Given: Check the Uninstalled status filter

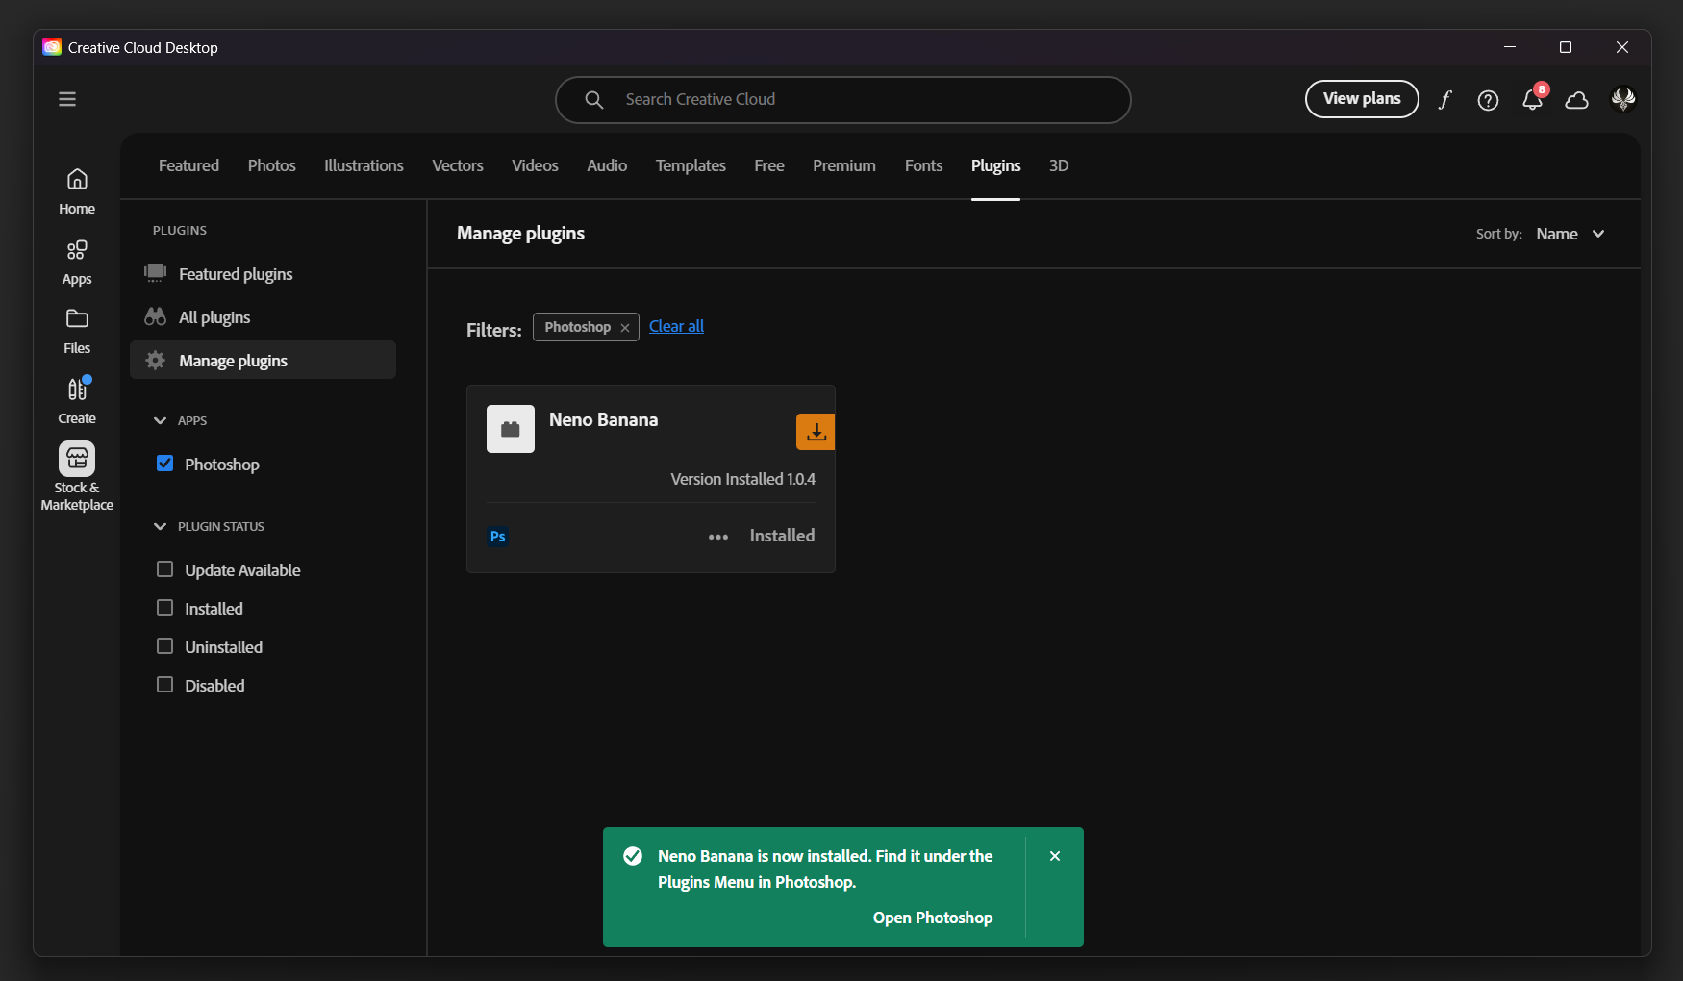Looking at the screenshot, I should (165, 646).
